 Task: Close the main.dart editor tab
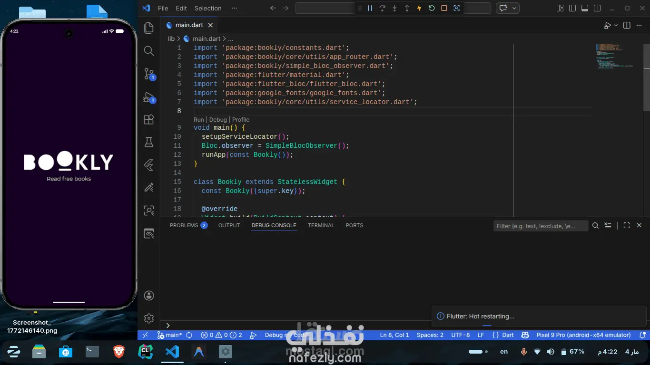[x=210, y=25]
